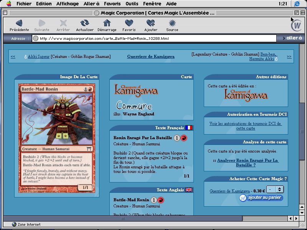Click the vertical scrollbar up arrow
Image resolution: width=307 pixels, height=230 pixels.
(302, 207)
